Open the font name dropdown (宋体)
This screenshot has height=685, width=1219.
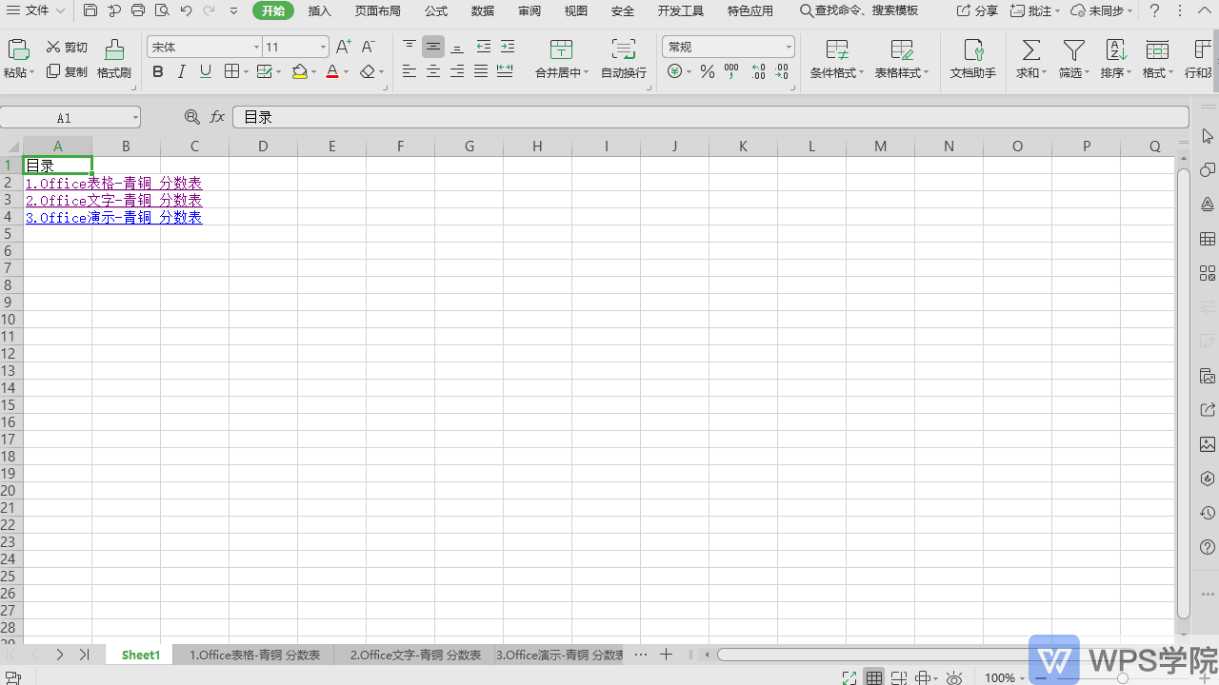point(256,47)
